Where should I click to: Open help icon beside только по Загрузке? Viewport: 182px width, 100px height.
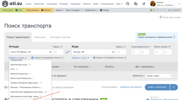[x=62, y=58]
